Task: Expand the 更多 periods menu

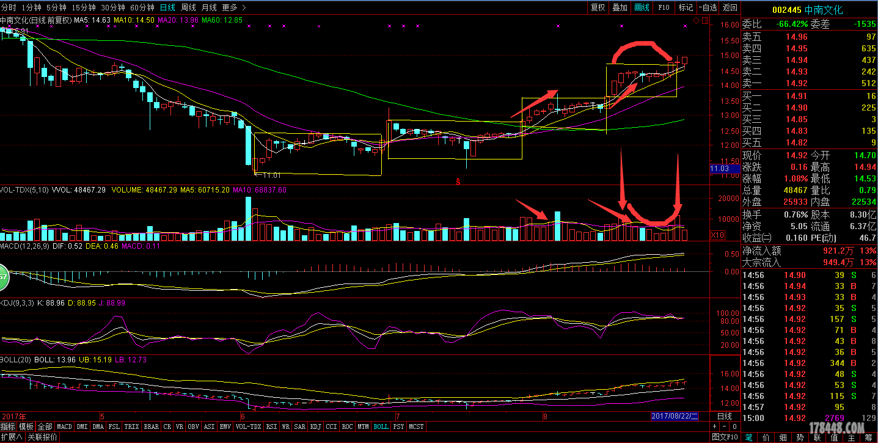Action: pyautogui.click(x=234, y=7)
